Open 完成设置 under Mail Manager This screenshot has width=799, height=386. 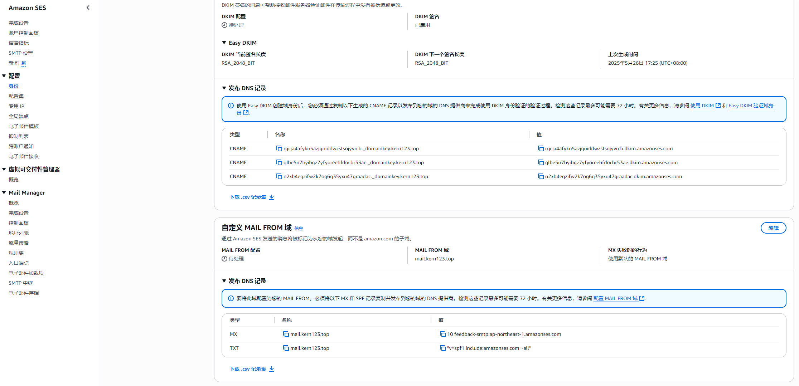coord(19,213)
